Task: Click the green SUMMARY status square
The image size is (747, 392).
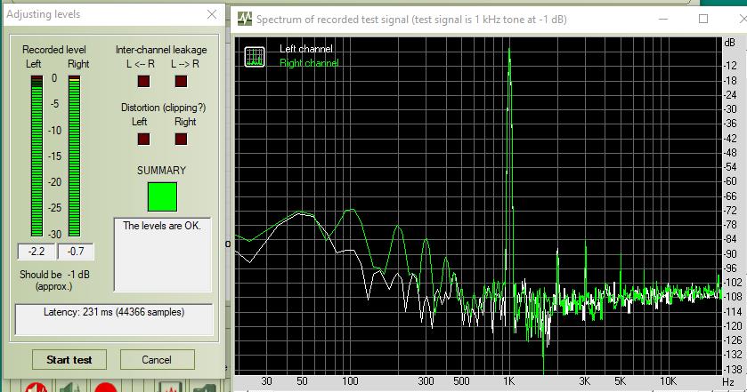Action: point(162,197)
